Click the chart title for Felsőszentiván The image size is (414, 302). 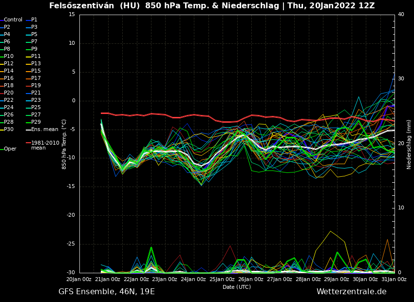212,6
